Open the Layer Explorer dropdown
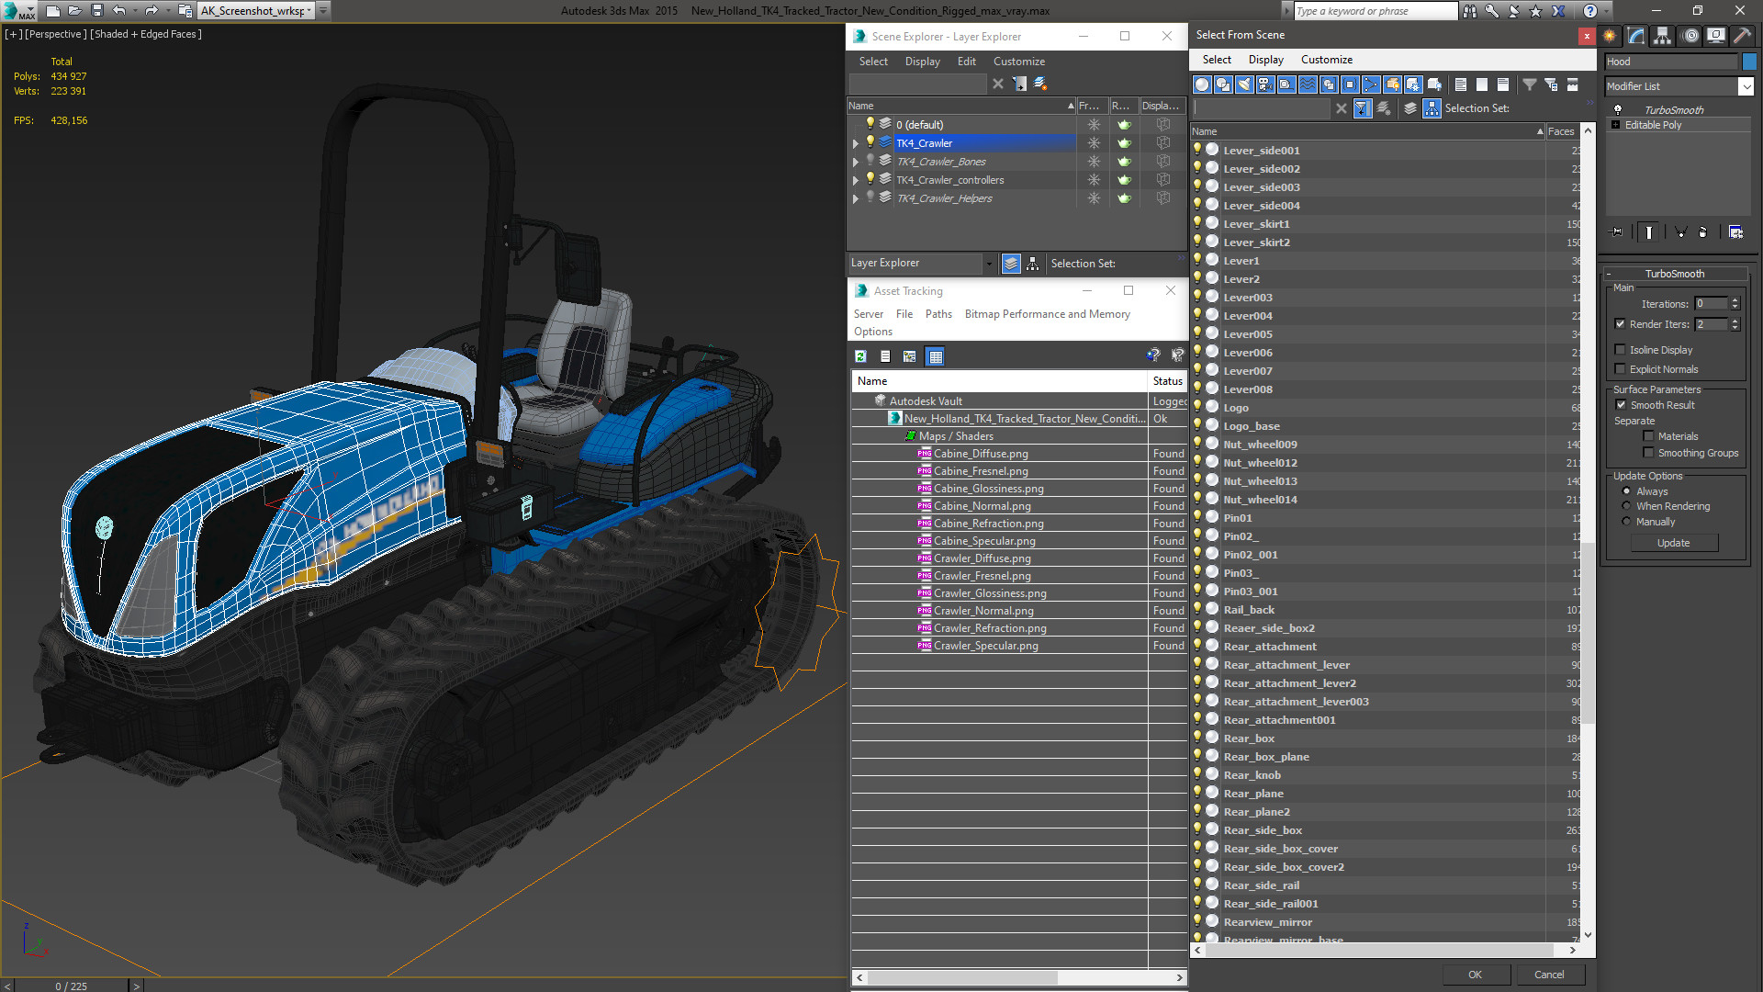Screen dimensions: 1763x992 tap(989, 264)
